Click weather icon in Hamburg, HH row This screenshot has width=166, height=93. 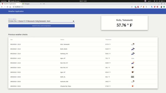coord(133,53)
